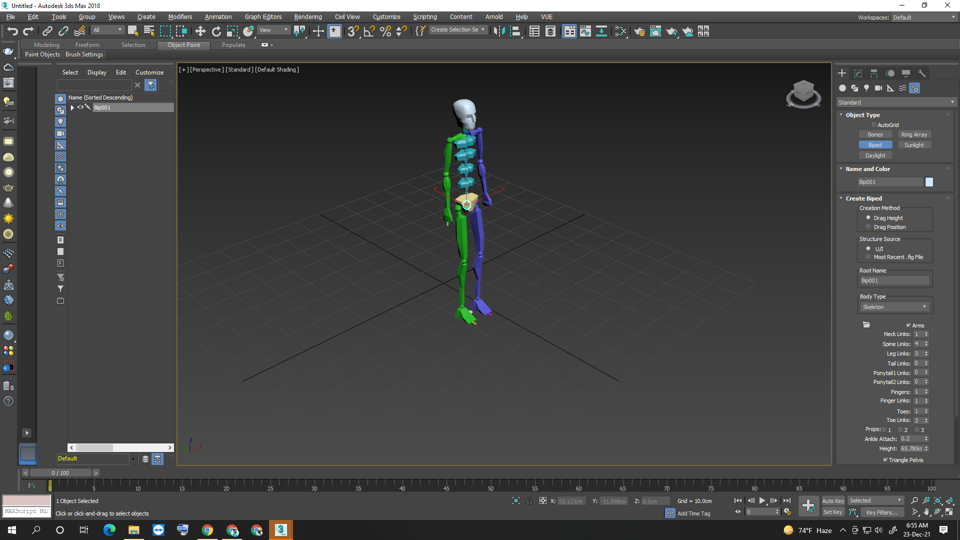Toggle the 3D Snaps icon
960x540 pixels.
point(353,31)
